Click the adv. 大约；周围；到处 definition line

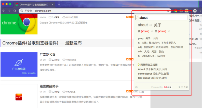(x=151, y=51)
